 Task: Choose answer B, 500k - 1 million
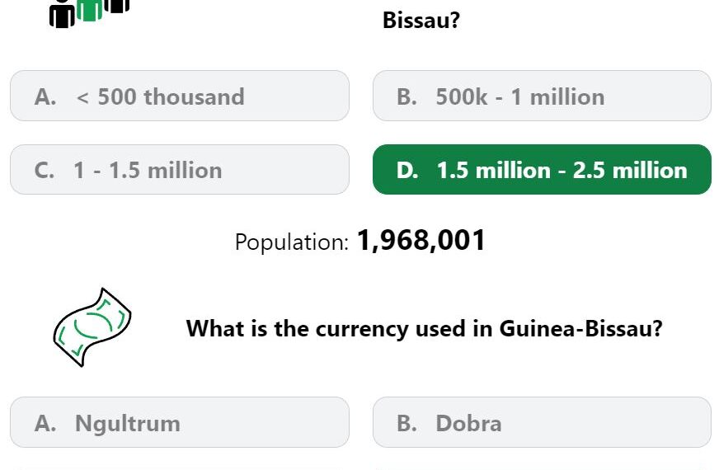tap(542, 96)
